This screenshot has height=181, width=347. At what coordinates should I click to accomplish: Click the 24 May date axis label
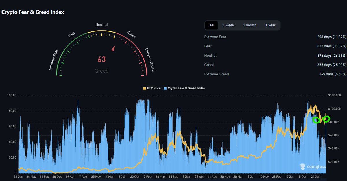[31, 177]
